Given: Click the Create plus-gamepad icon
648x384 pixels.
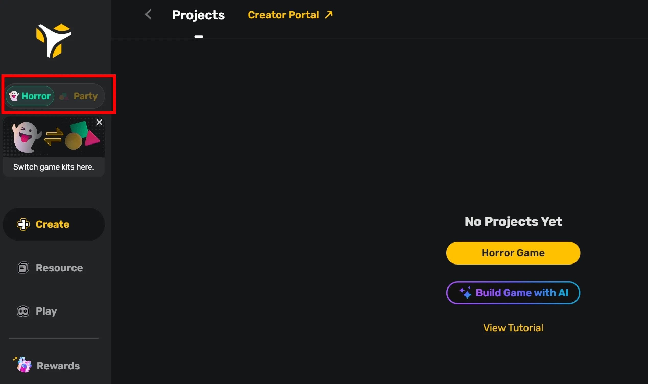Looking at the screenshot, I should [x=23, y=224].
